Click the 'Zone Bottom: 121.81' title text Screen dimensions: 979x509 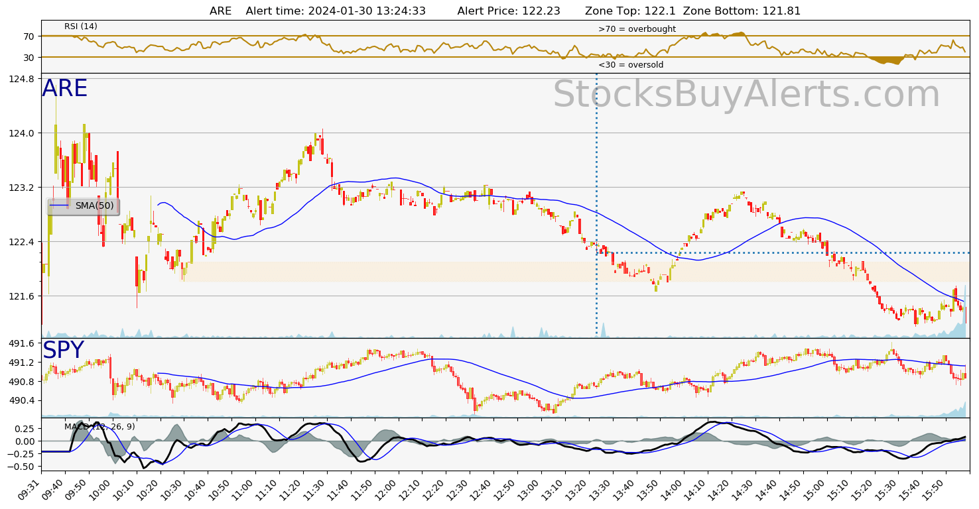(x=742, y=11)
